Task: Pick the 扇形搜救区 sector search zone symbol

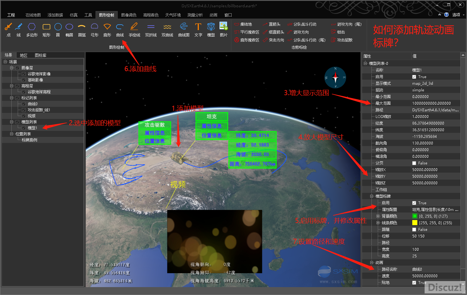Action: [x=247, y=40]
